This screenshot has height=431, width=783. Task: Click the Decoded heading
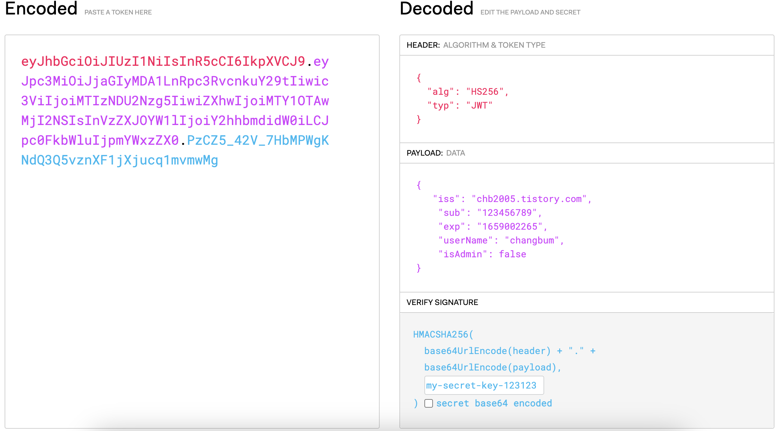pos(436,9)
